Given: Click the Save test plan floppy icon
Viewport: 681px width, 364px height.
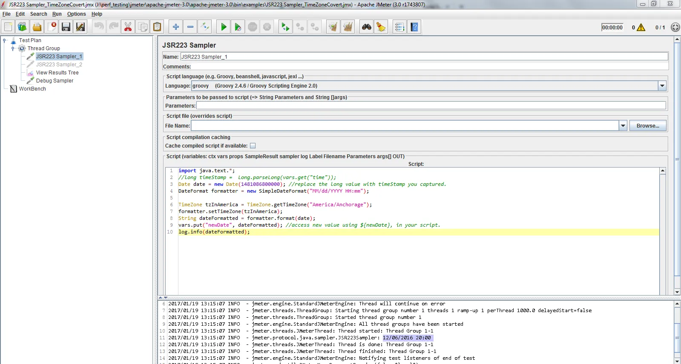Looking at the screenshot, I should 66,27.
